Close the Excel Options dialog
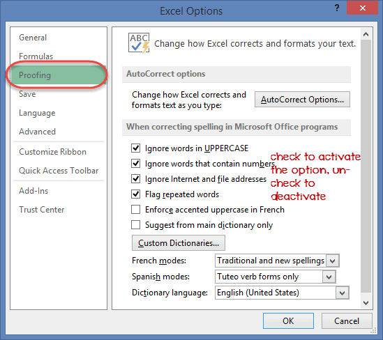Screen dimensions: 383x340 pos(362,8)
